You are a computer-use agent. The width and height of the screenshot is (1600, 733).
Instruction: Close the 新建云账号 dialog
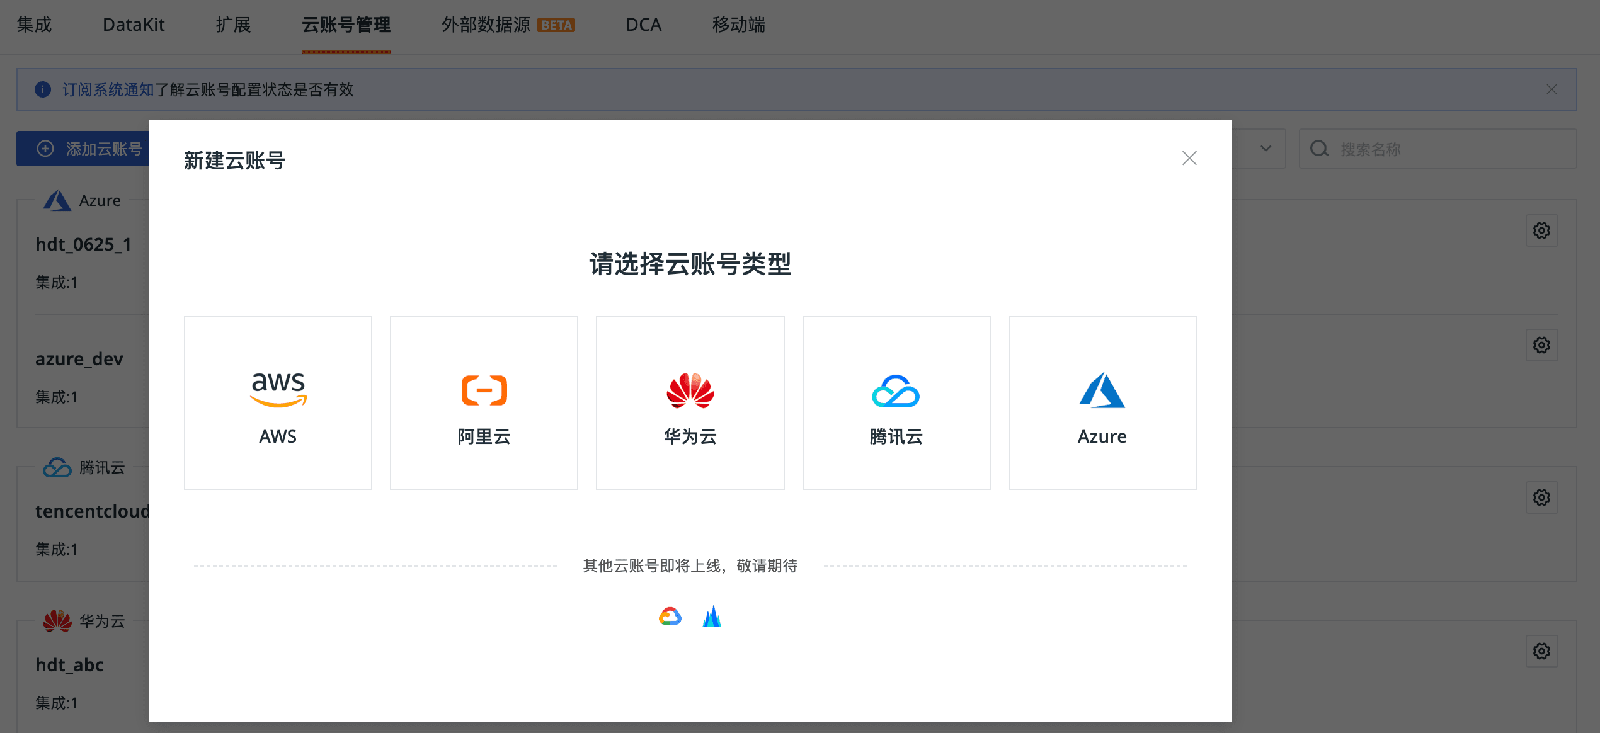coord(1189,158)
